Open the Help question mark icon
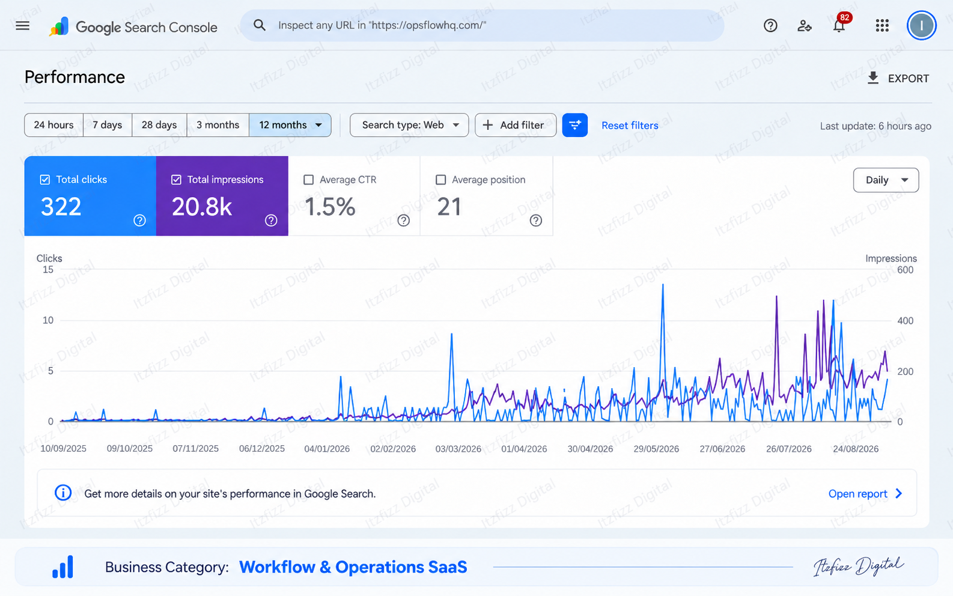953x596 pixels. pyautogui.click(x=770, y=26)
